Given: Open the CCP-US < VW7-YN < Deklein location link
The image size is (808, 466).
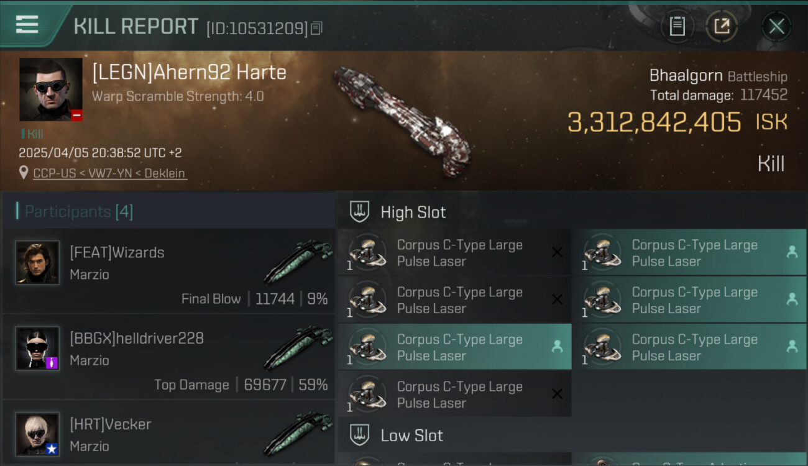Looking at the screenshot, I should 109,173.
